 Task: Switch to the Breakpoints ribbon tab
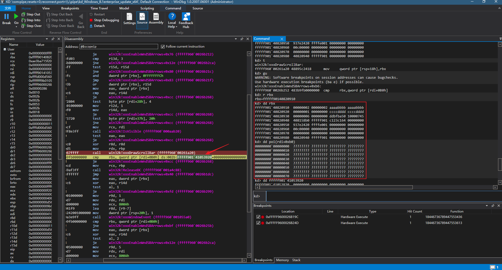coord(70,8)
